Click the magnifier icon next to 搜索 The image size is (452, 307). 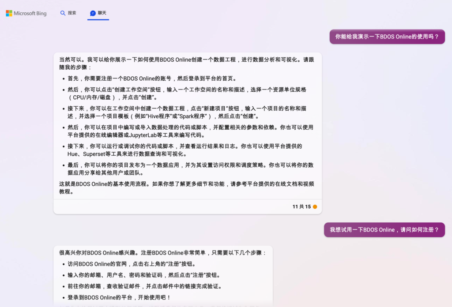pyautogui.click(x=63, y=13)
